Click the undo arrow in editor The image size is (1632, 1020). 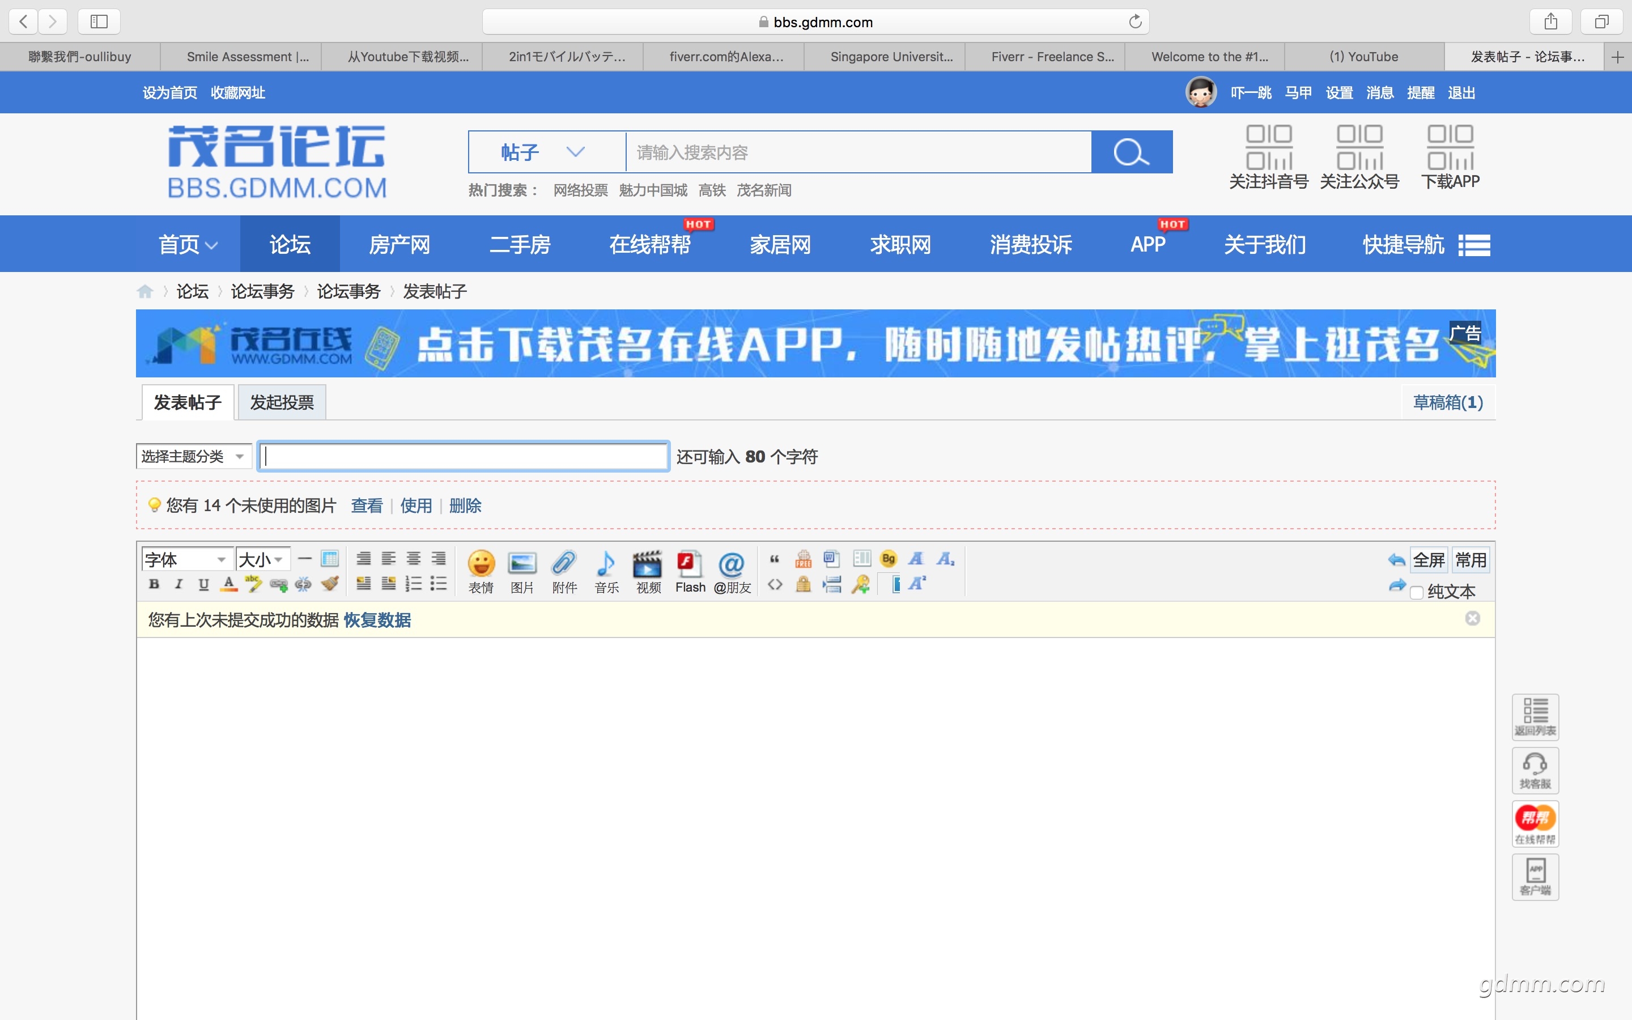pos(1397,559)
